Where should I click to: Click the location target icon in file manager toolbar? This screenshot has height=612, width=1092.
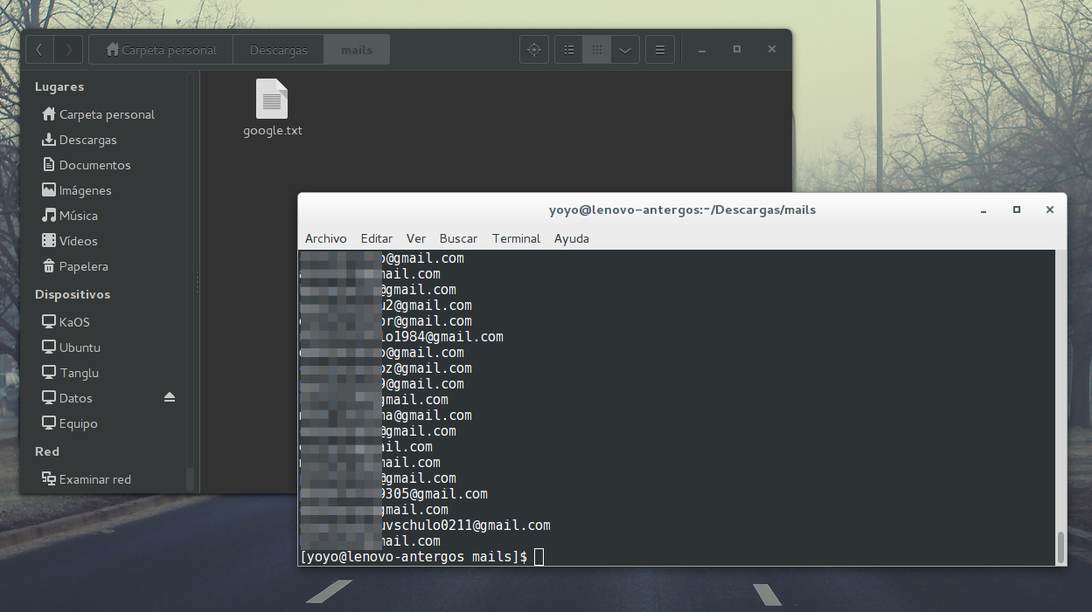(533, 50)
